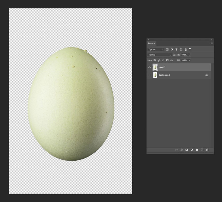Create a new group folder
222x202 pixels.
coord(197,150)
